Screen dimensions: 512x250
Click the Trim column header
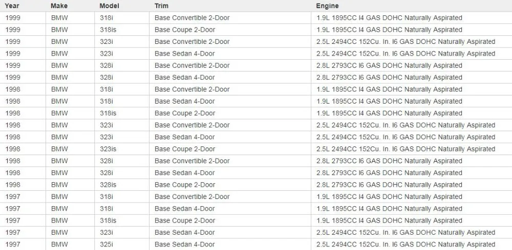161,6
